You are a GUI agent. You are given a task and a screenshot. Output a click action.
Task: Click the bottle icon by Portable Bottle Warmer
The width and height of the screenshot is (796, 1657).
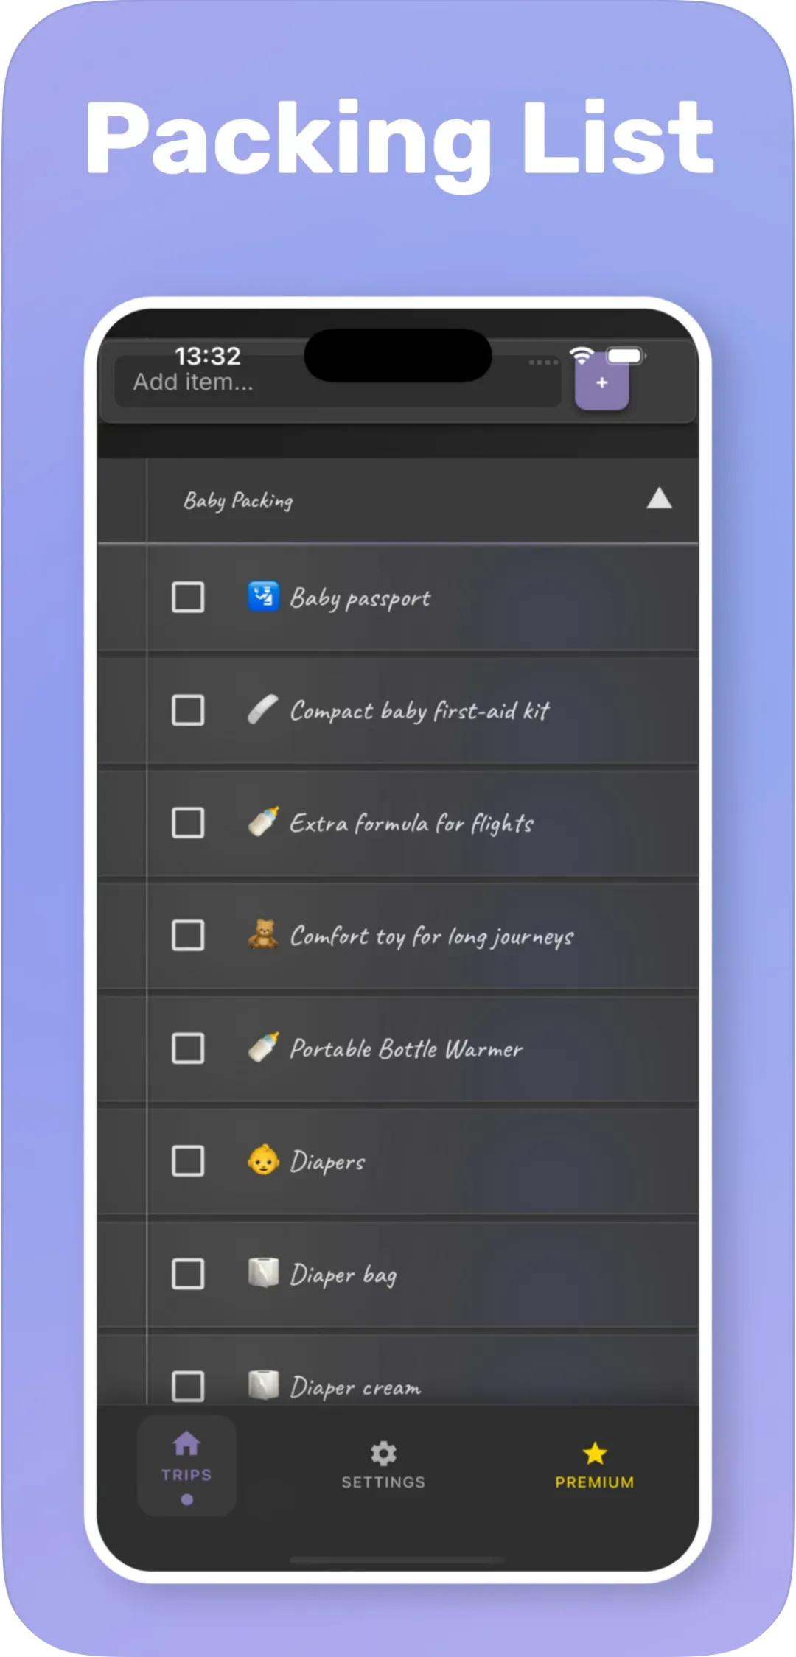click(x=263, y=1048)
